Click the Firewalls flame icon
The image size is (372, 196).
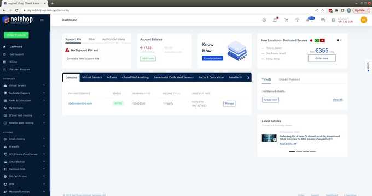point(5,146)
